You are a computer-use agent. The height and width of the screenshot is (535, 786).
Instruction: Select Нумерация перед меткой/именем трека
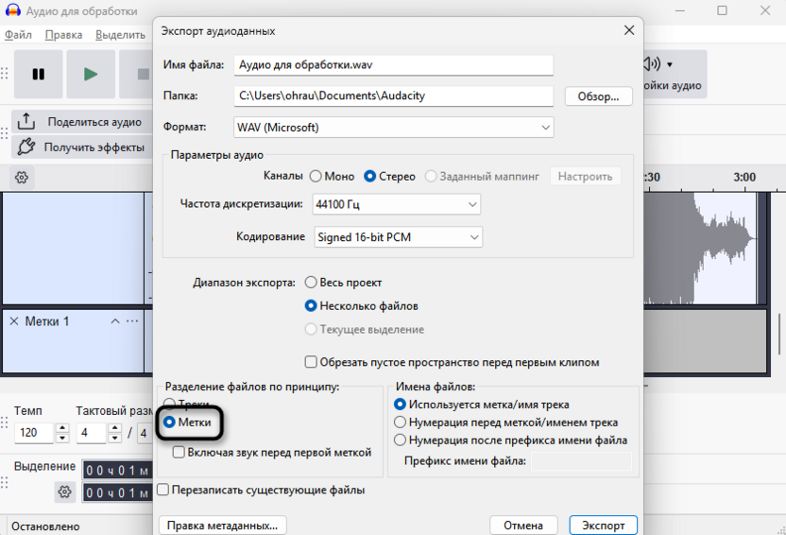pyautogui.click(x=400, y=423)
